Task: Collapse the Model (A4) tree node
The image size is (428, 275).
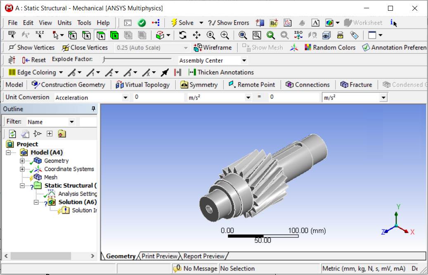Action: [8, 153]
